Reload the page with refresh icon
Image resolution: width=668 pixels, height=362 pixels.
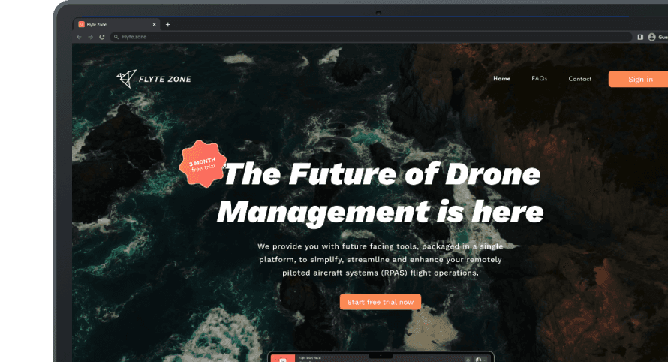pyautogui.click(x=102, y=37)
